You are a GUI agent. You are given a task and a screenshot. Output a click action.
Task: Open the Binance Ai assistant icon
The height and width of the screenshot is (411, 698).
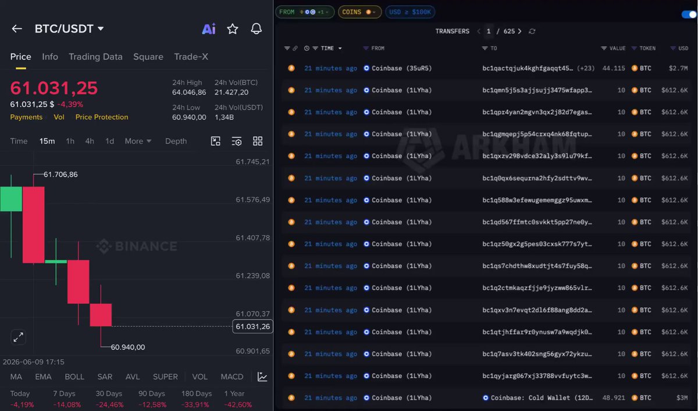[x=208, y=29]
